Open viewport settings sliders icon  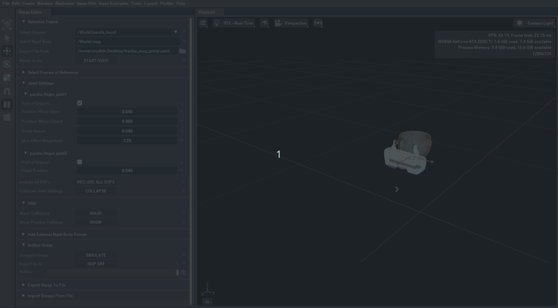tap(203, 23)
